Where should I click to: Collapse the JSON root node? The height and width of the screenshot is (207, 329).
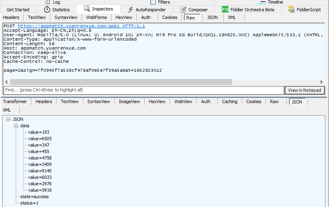tap(8, 119)
